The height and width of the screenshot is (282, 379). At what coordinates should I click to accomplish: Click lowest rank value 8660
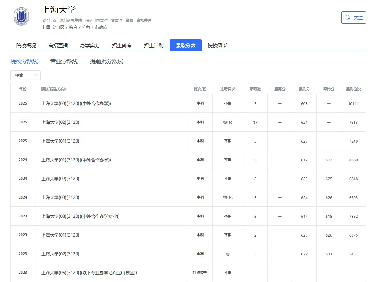[x=353, y=160]
